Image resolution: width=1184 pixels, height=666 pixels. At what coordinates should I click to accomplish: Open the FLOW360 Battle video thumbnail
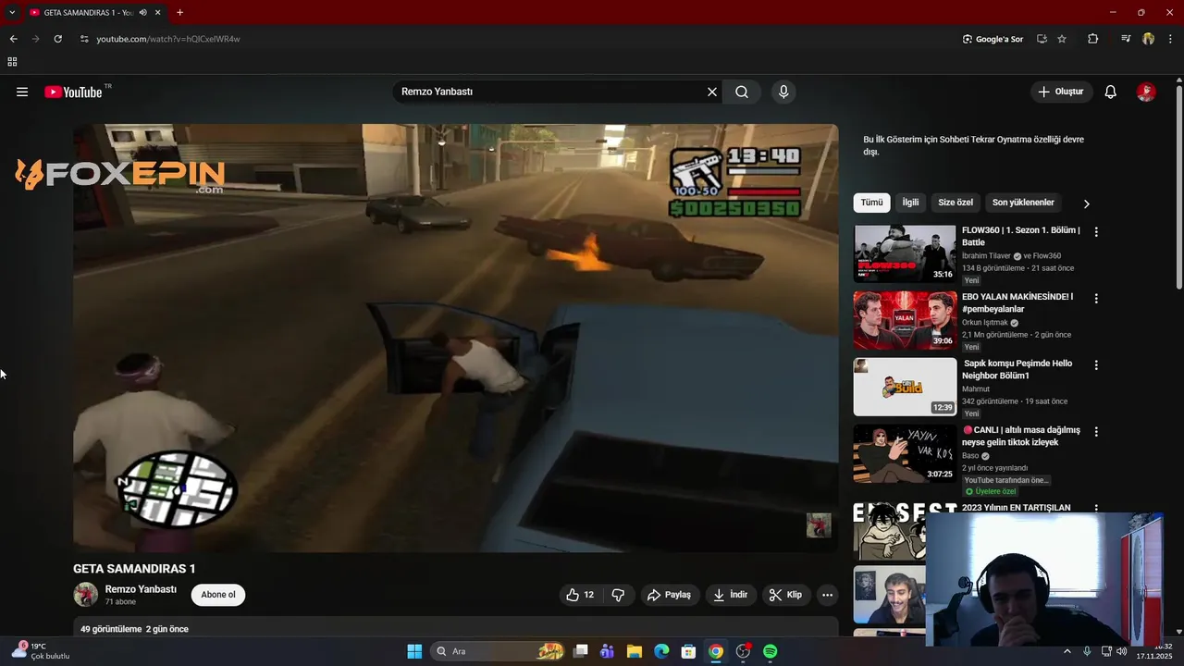coord(905,253)
